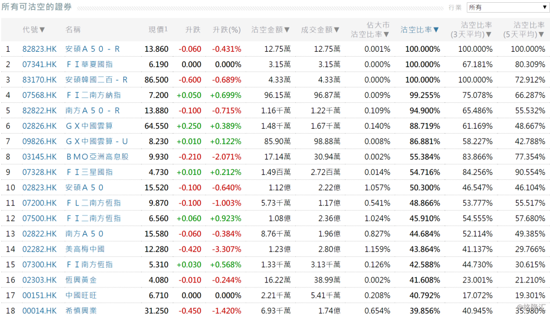Open the 行業 industry dropdown
The image size is (550, 315).
[x=507, y=7]
